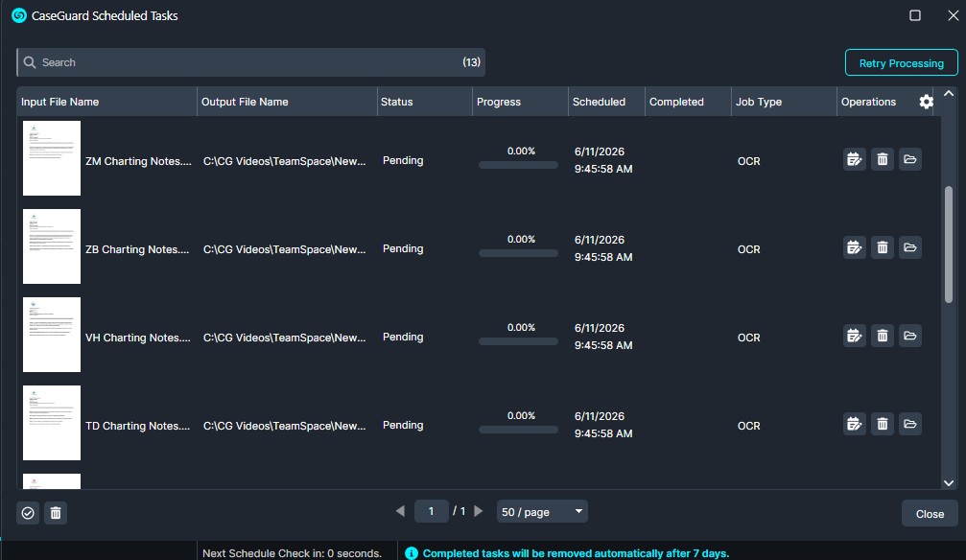Click the ZM Charting Notes document thumbnail
The image size is (966, 560).
pos(52,158)
